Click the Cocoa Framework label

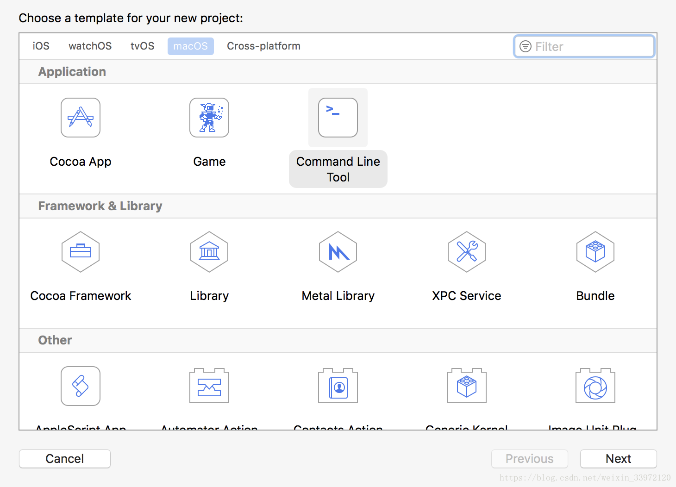(81, 296)
